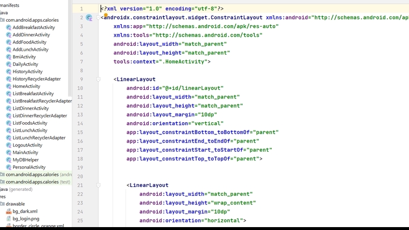
Task: Click android:orientation="vertical" on line 14
Action: pos(175,123)
